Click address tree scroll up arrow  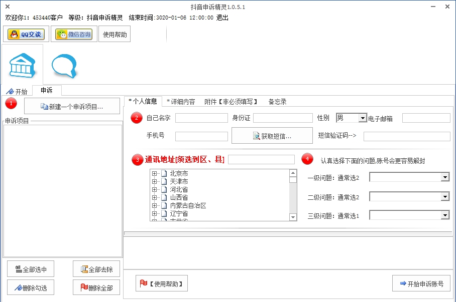tap(293, 173)
